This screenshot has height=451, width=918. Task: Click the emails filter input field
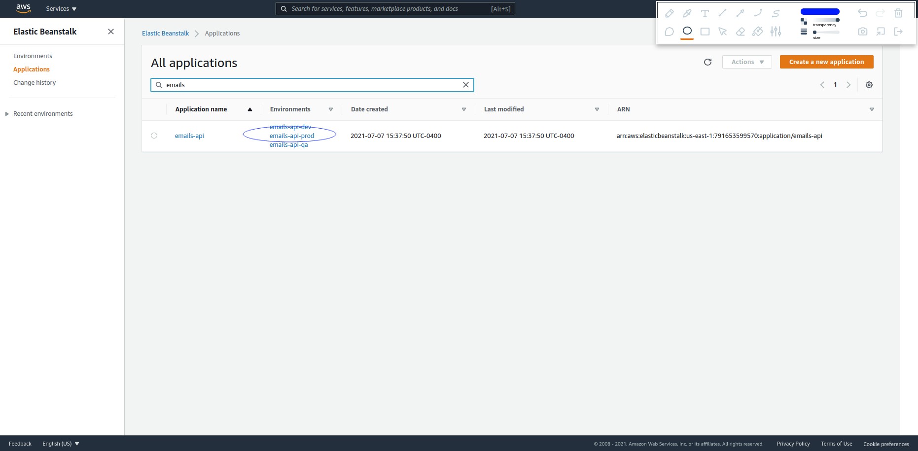(x=312, y=85)
